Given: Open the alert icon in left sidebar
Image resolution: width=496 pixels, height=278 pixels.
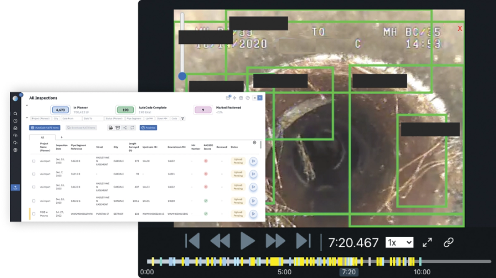Looking at the screenshot, I should click(x=15, y=121).
